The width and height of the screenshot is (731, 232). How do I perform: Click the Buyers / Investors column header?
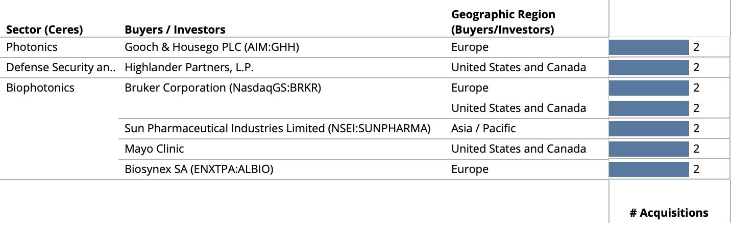point(175,30)
